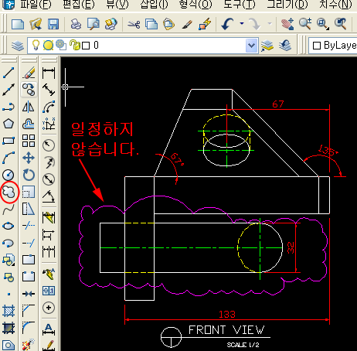
Task: Click the "FRONT VIEW" title text
Action: click(226, 330)
